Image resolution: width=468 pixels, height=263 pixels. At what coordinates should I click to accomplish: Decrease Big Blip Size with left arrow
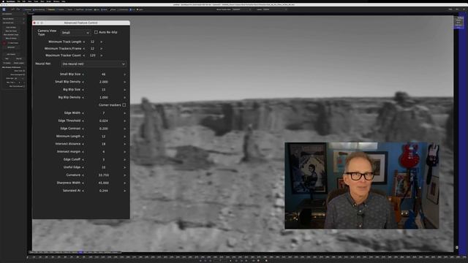tap(83, 89)
